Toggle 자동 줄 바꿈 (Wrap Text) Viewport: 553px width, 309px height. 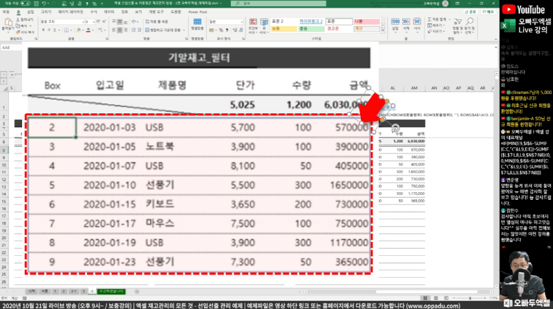tap(157, 21)
